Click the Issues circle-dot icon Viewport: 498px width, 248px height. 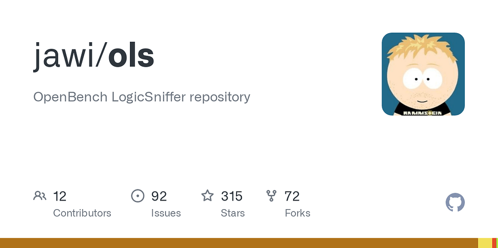coord(138,196)
